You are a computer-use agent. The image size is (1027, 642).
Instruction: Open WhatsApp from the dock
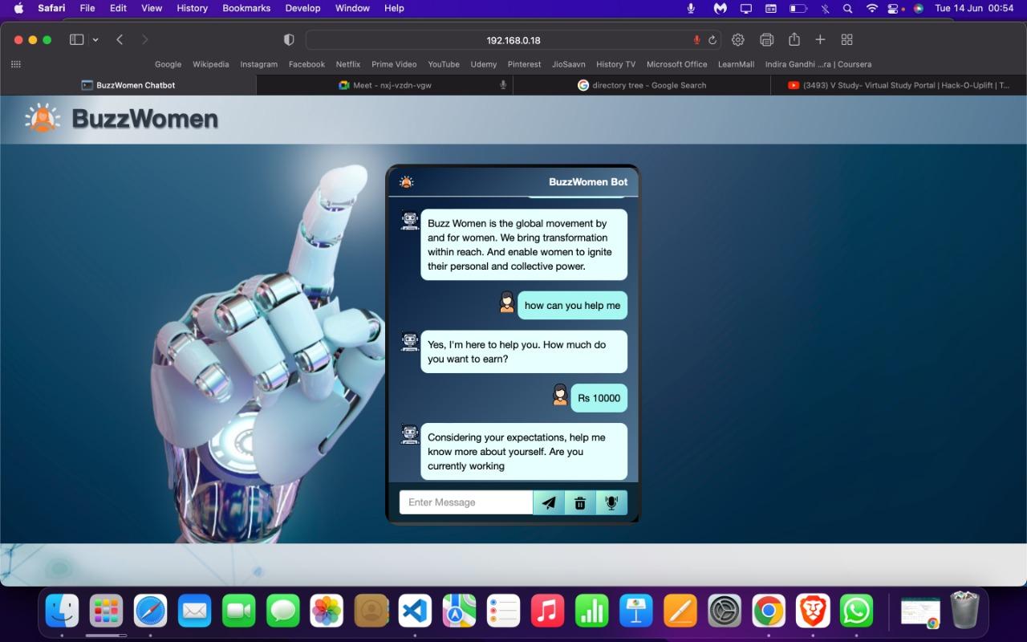(x=856, y=612)
